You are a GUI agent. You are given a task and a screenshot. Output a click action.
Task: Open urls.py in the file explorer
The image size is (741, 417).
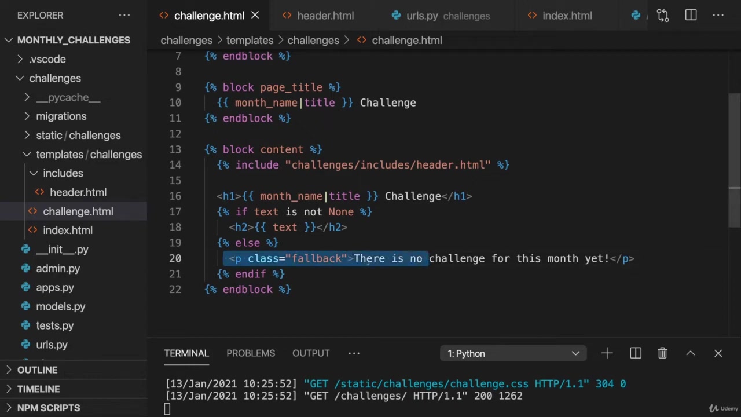pyautogui.click(x=52, y=345)
